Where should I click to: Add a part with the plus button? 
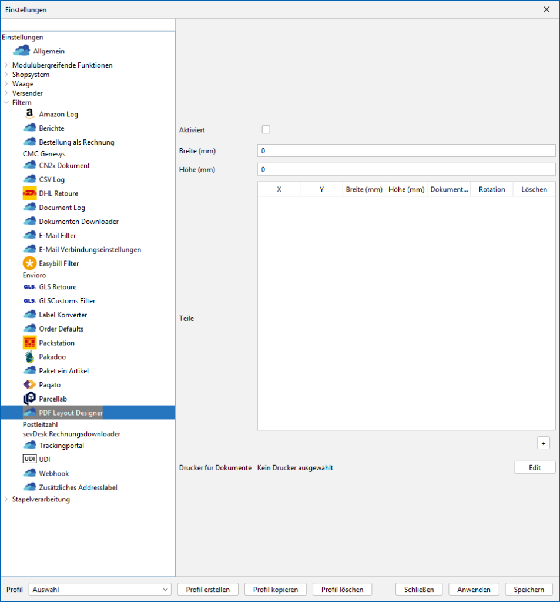[544, 443]
